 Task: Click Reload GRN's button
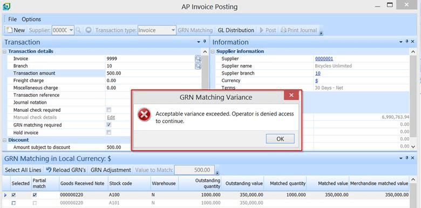pyautogui.click(x=66, y=170)
